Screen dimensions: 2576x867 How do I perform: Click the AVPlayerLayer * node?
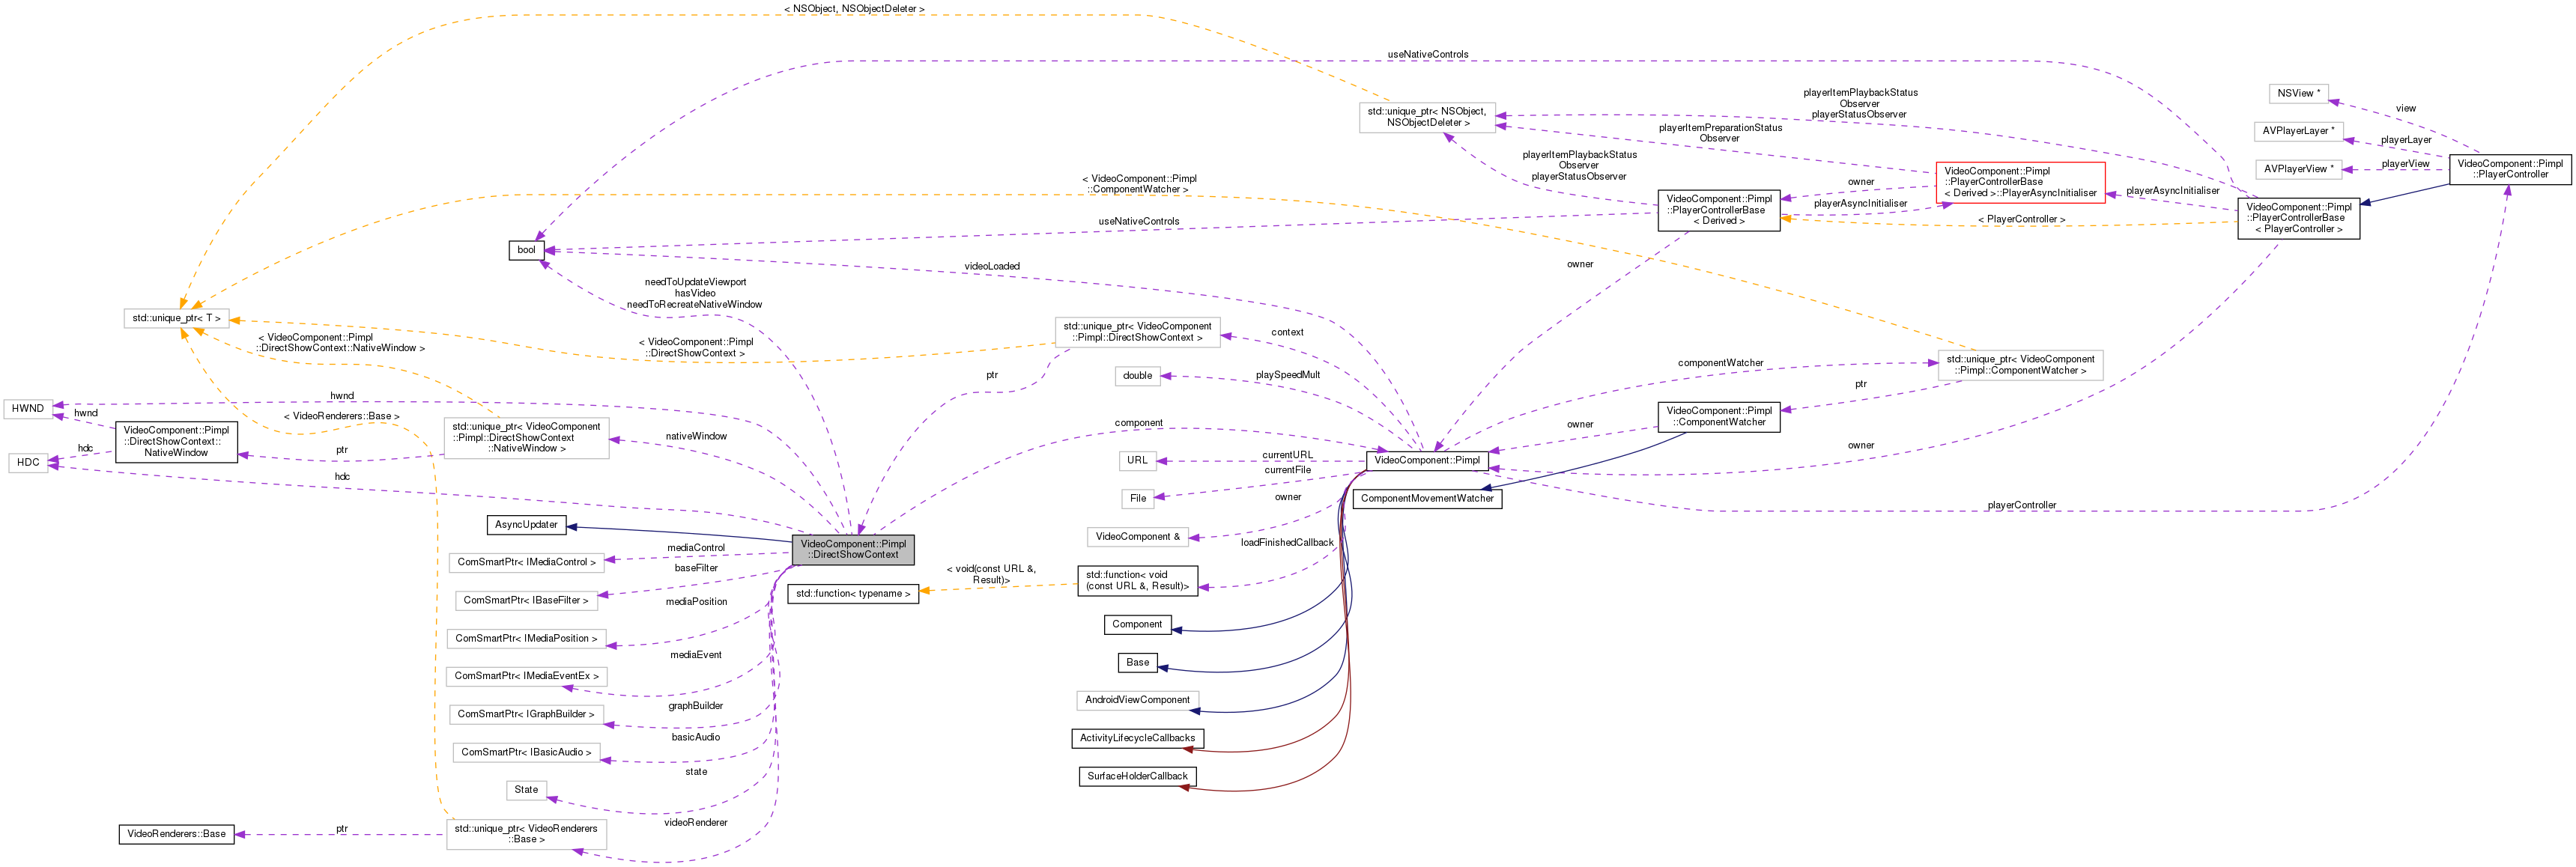(2299, 131)
